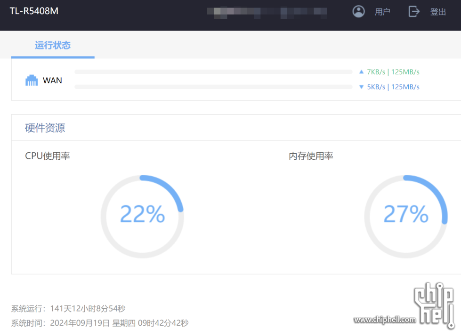Log out via 登出 link
The width and height of the screenshot is (461, 336).
438,12
